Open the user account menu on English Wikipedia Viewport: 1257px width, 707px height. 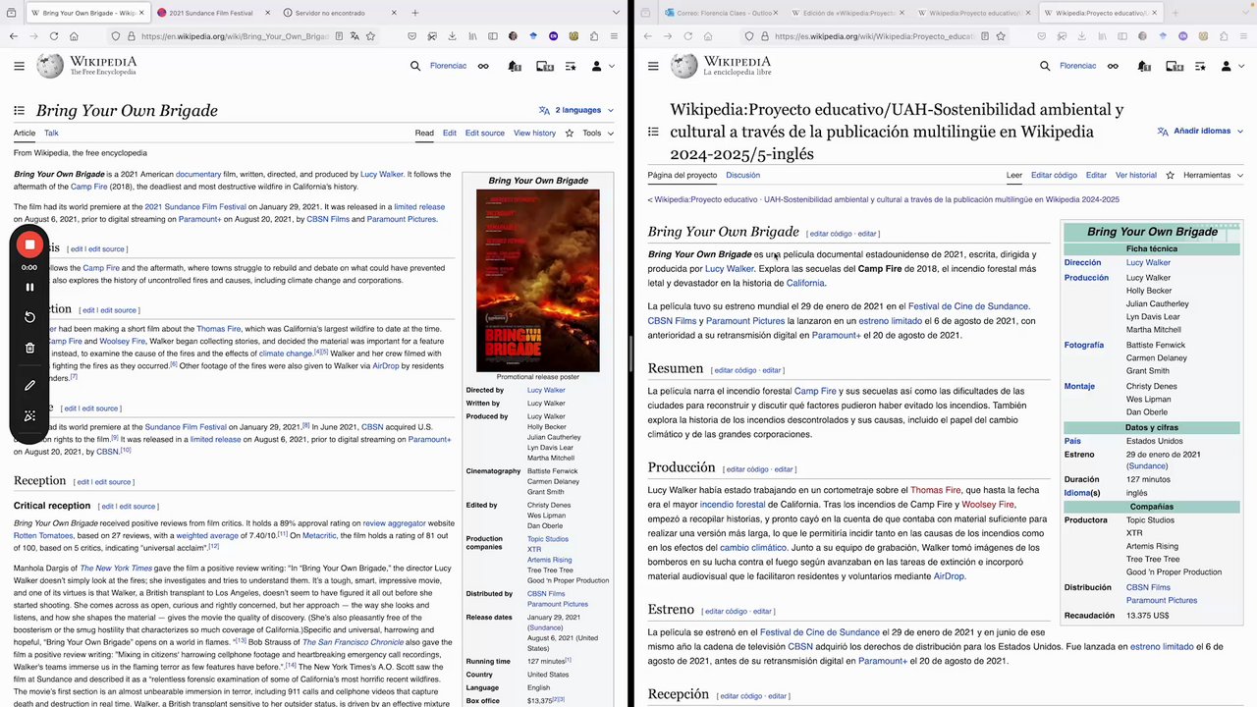602,66
